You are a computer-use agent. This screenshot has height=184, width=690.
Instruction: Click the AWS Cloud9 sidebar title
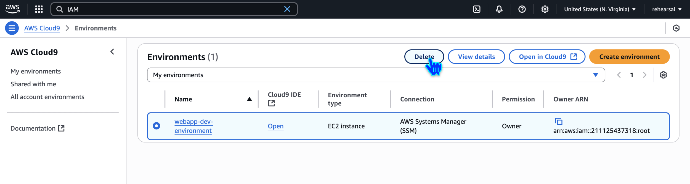point(34,52)
